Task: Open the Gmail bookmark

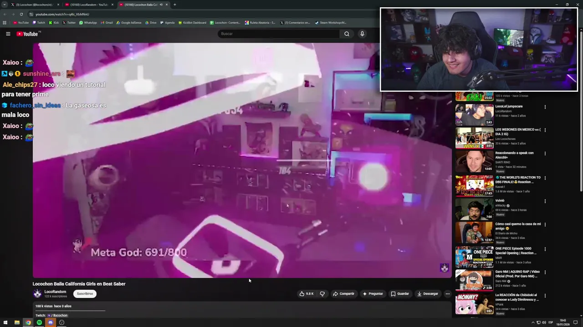Action: click(107, 22)
